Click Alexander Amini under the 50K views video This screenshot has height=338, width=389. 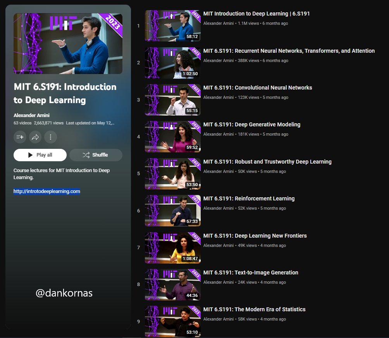pyautogui.click(x=218, y=171)
